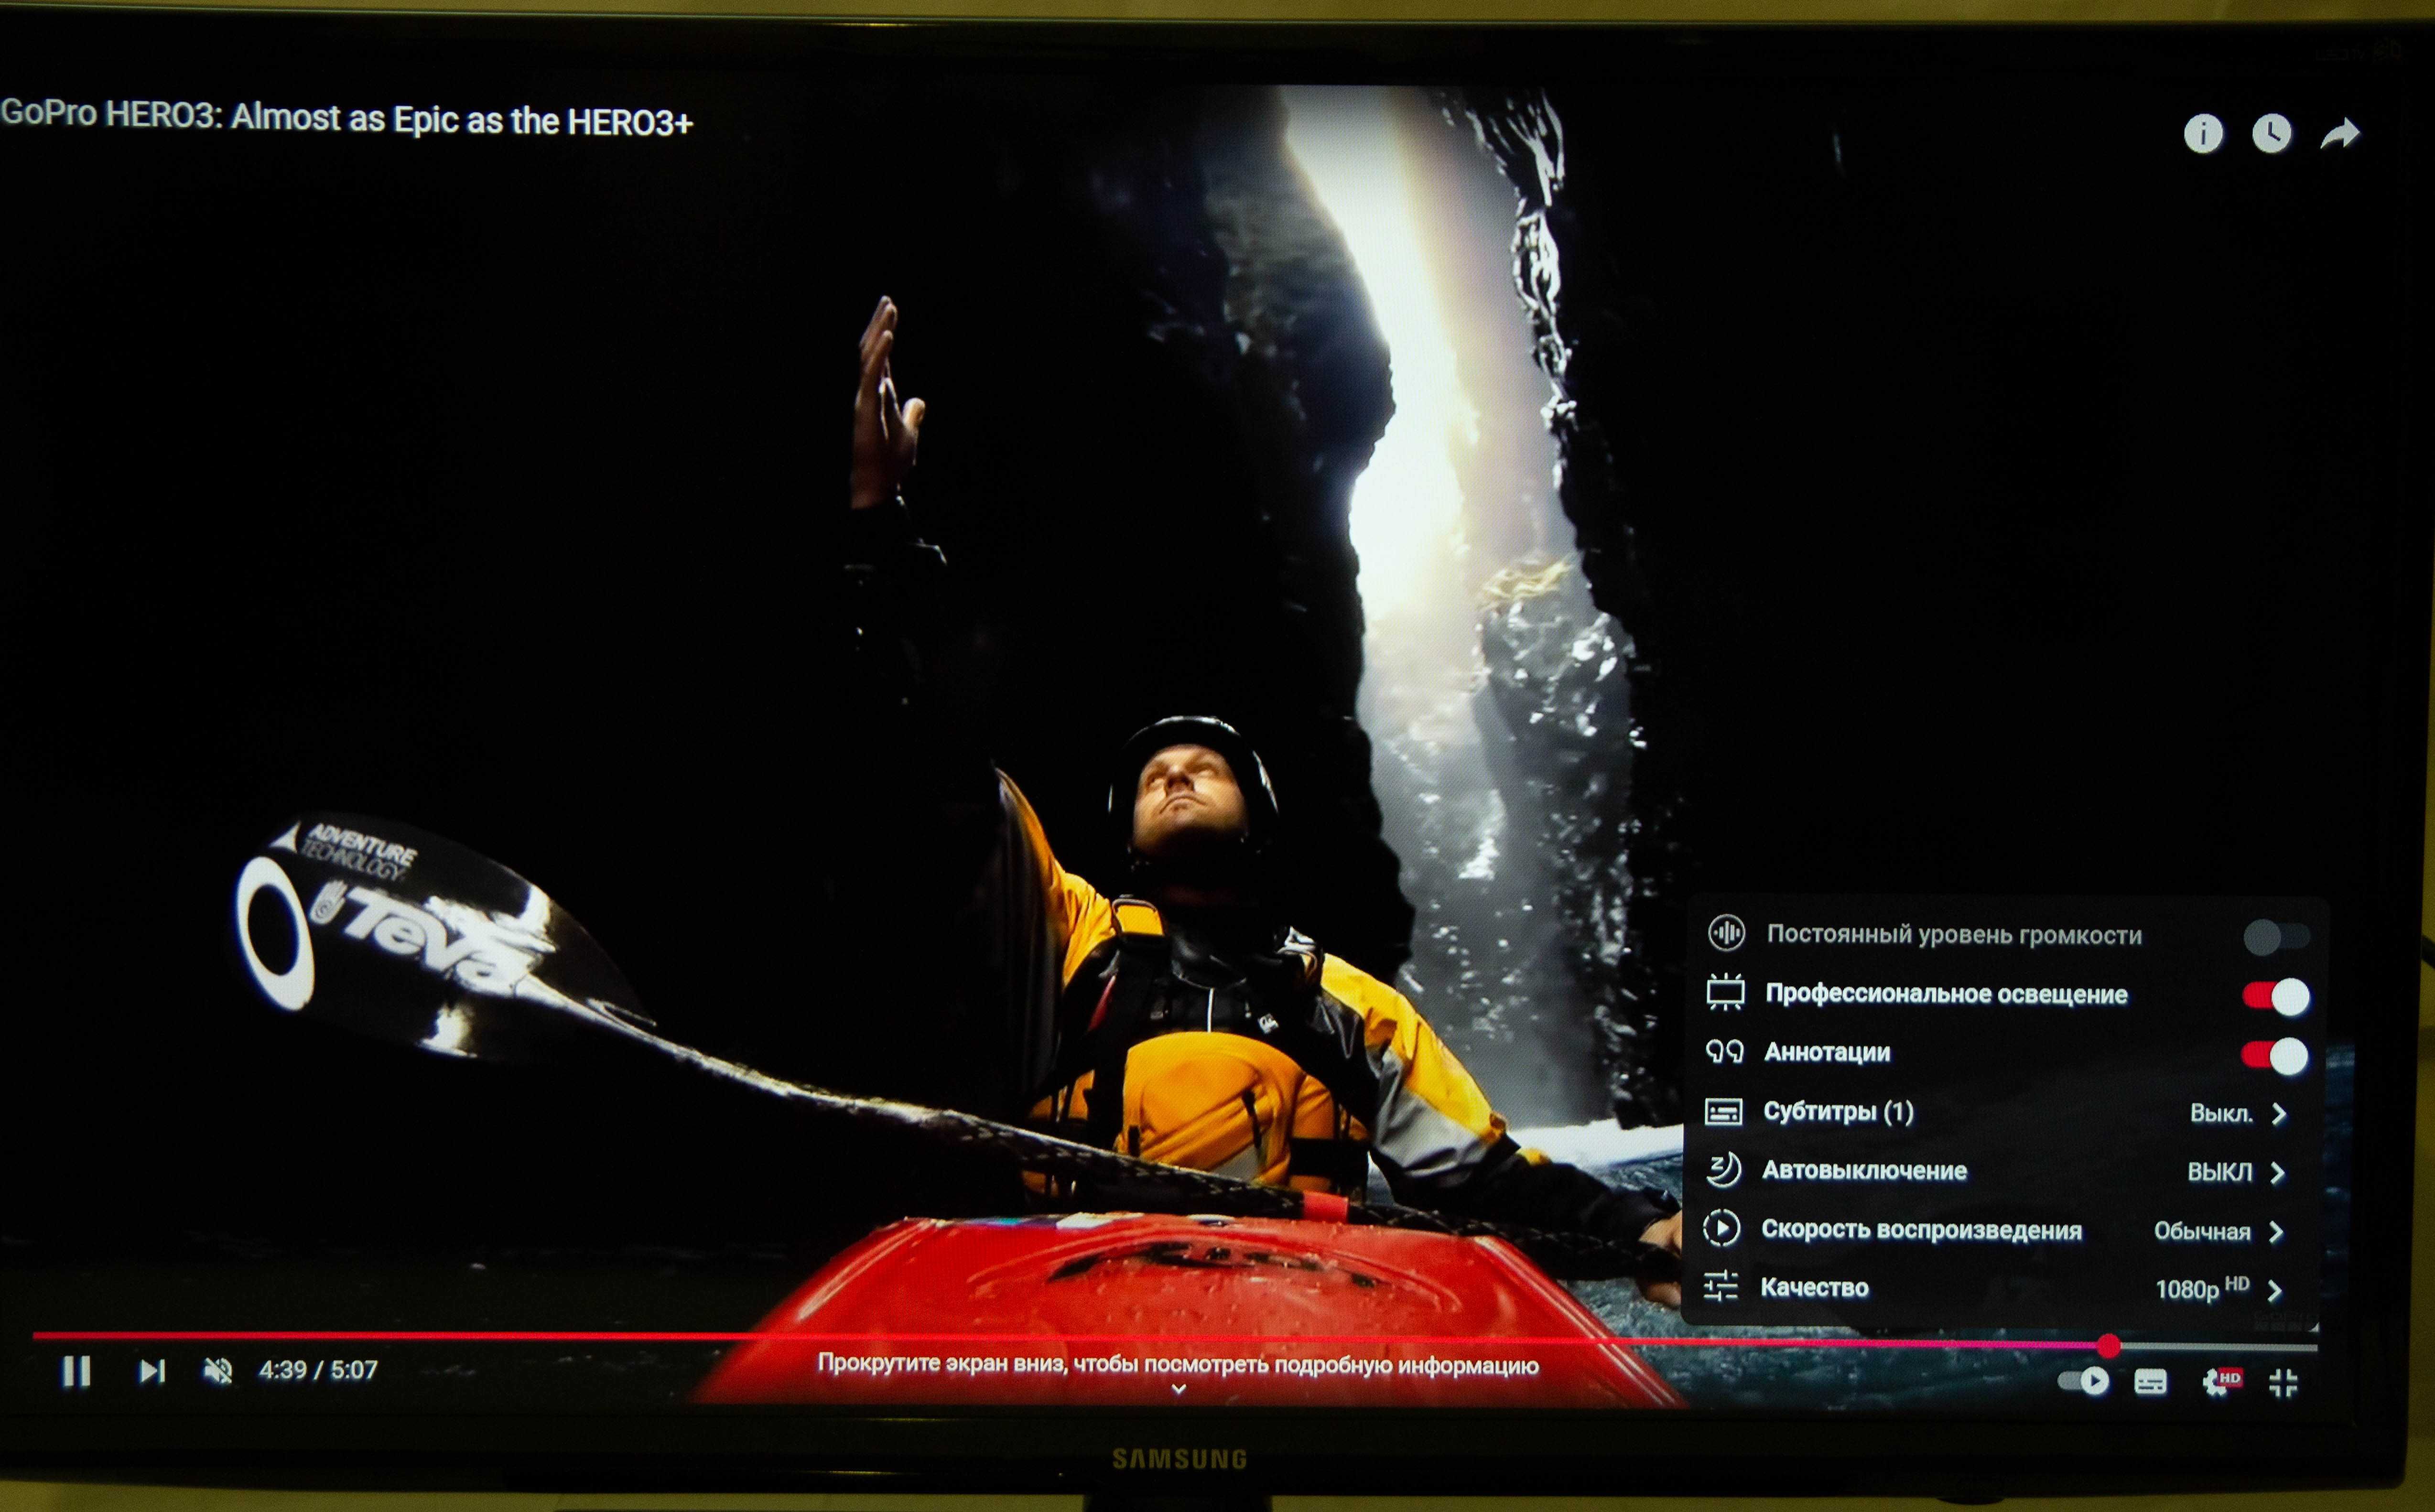Viewport: 2435px width, 1512px height.
Task: Click the Субтитры chevron arrow
Action: click(x=2279, y=1113)
